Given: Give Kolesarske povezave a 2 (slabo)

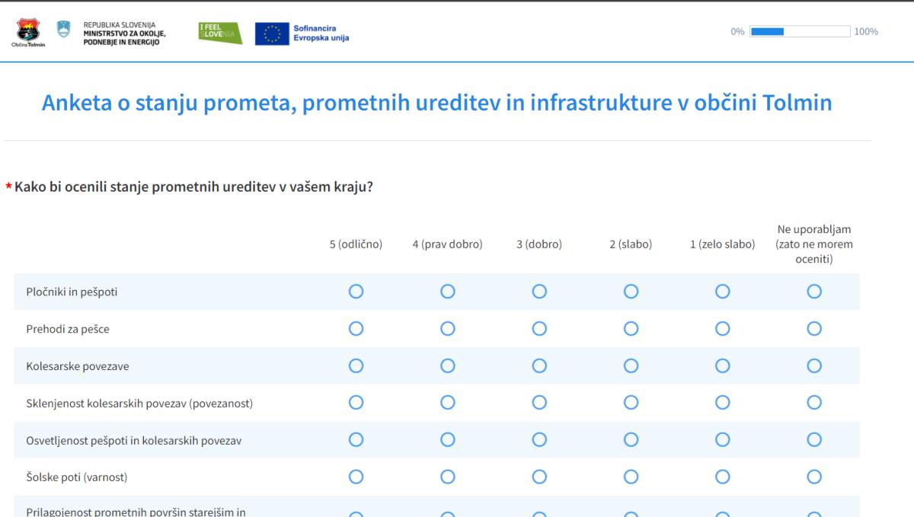Looking at the screenshot, I should click(631, 365).
